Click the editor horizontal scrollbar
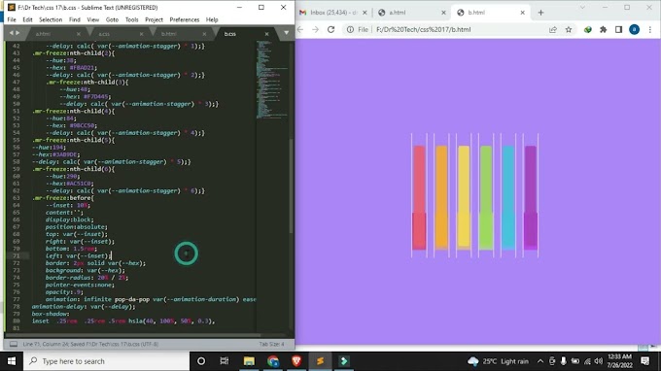Viewport: 661px width, 371px height. 133,335
